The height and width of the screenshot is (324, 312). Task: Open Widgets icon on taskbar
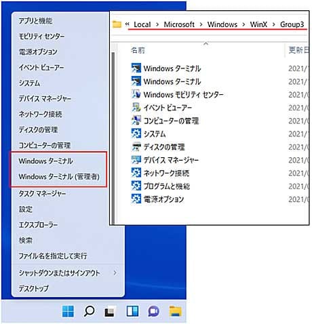coord(132,311)
